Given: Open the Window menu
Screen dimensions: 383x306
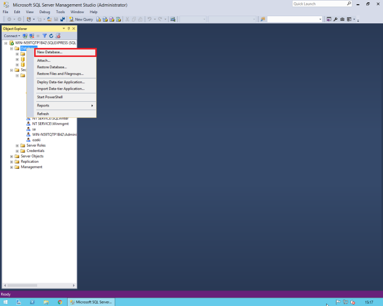Looking at the screenshot, I should [77, 12].
